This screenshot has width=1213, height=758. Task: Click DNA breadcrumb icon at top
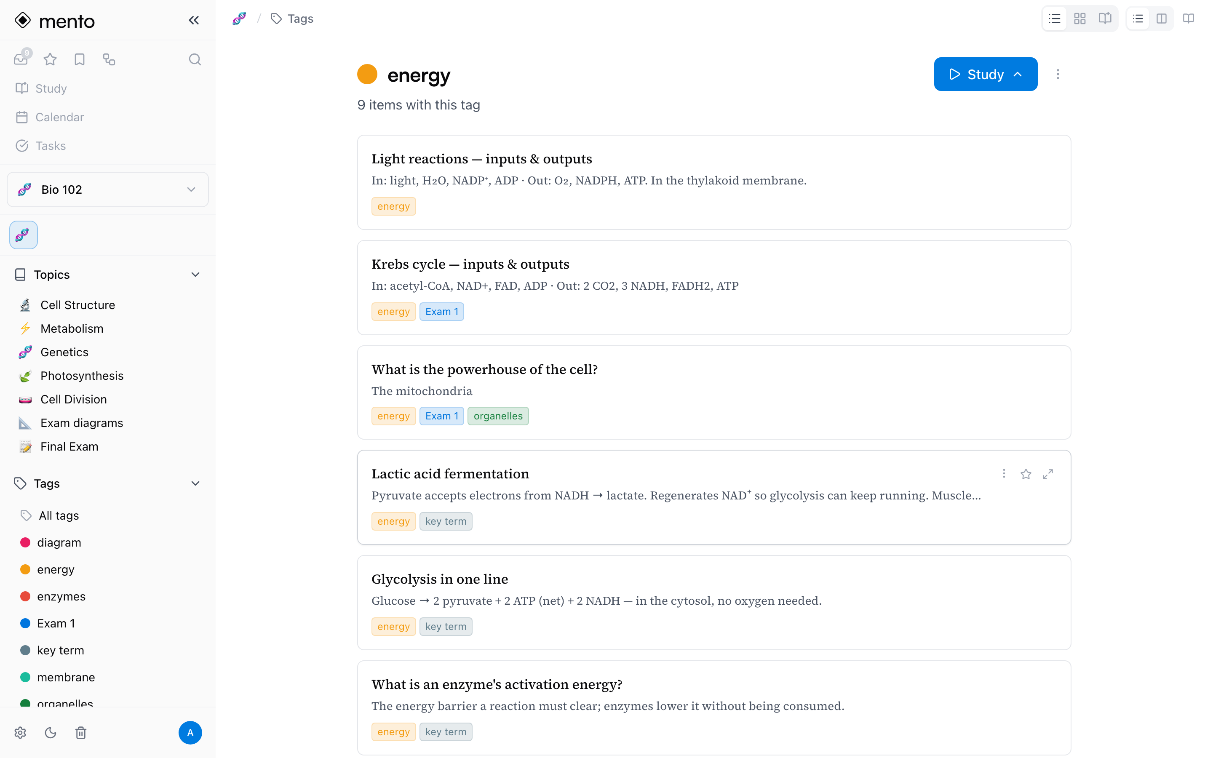239,19
